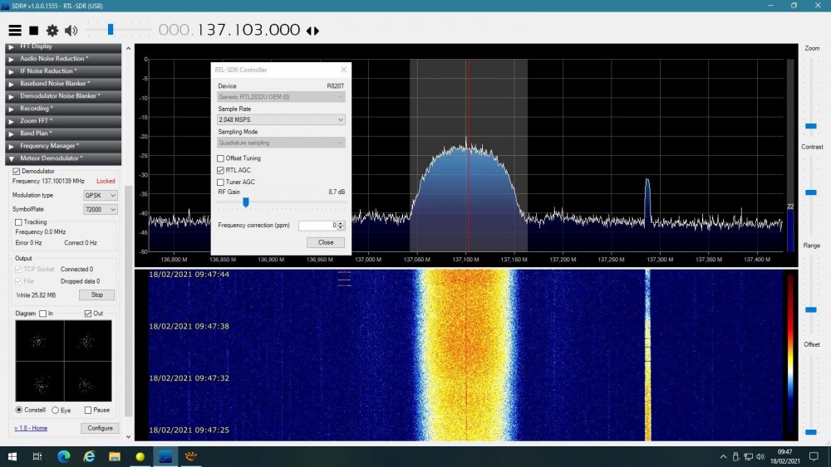
Task: Mute audio using the speaker icon
Action: (71, 31)
